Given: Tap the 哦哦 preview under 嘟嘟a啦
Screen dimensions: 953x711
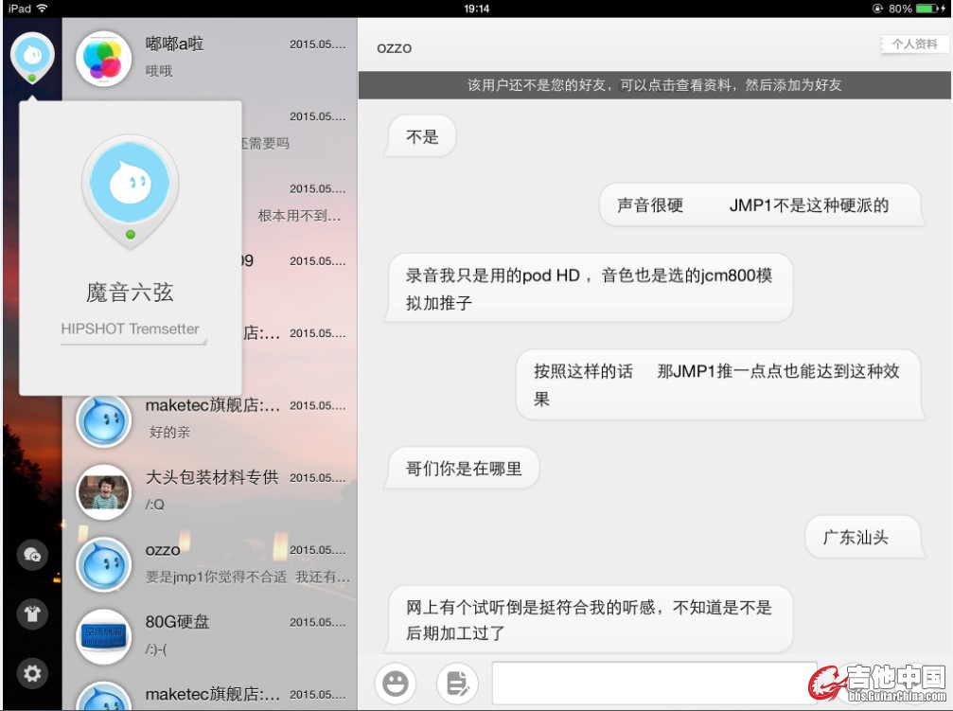Looking at the screenshot, I should coord(159,71).
